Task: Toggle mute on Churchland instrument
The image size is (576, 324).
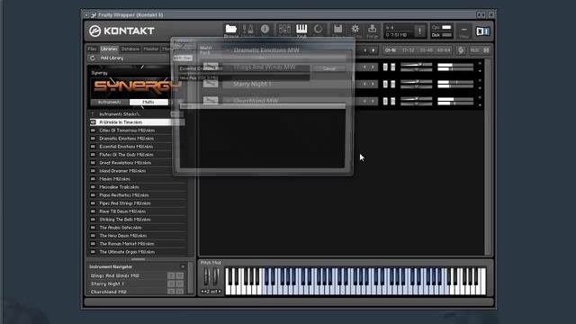Action: click(x=392, y=101)
